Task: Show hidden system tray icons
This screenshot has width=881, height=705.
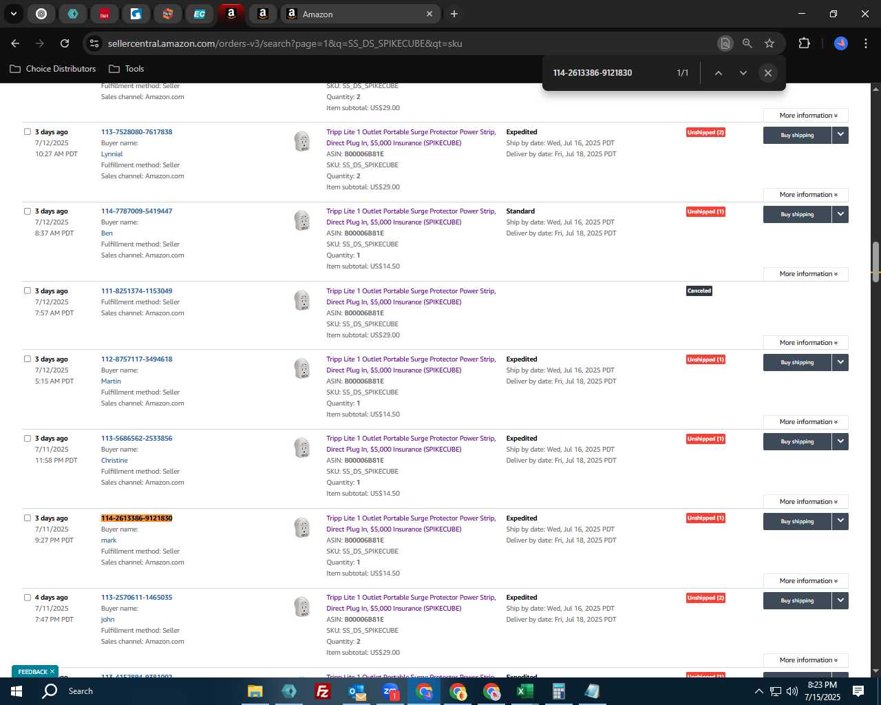Action: 758,691
